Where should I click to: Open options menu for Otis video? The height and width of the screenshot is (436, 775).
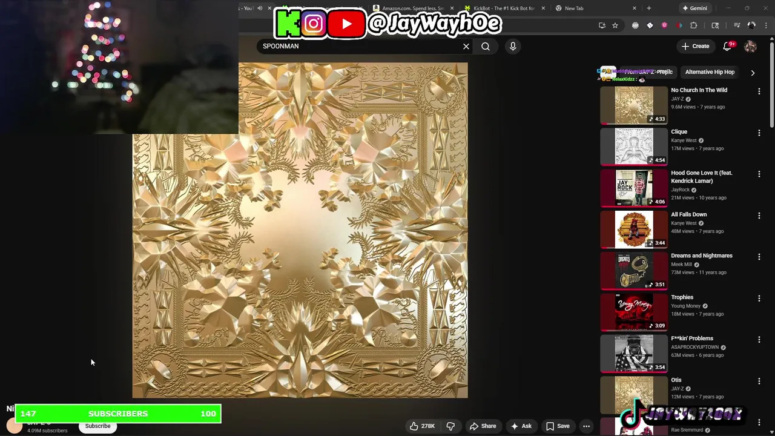pos(759,381)
